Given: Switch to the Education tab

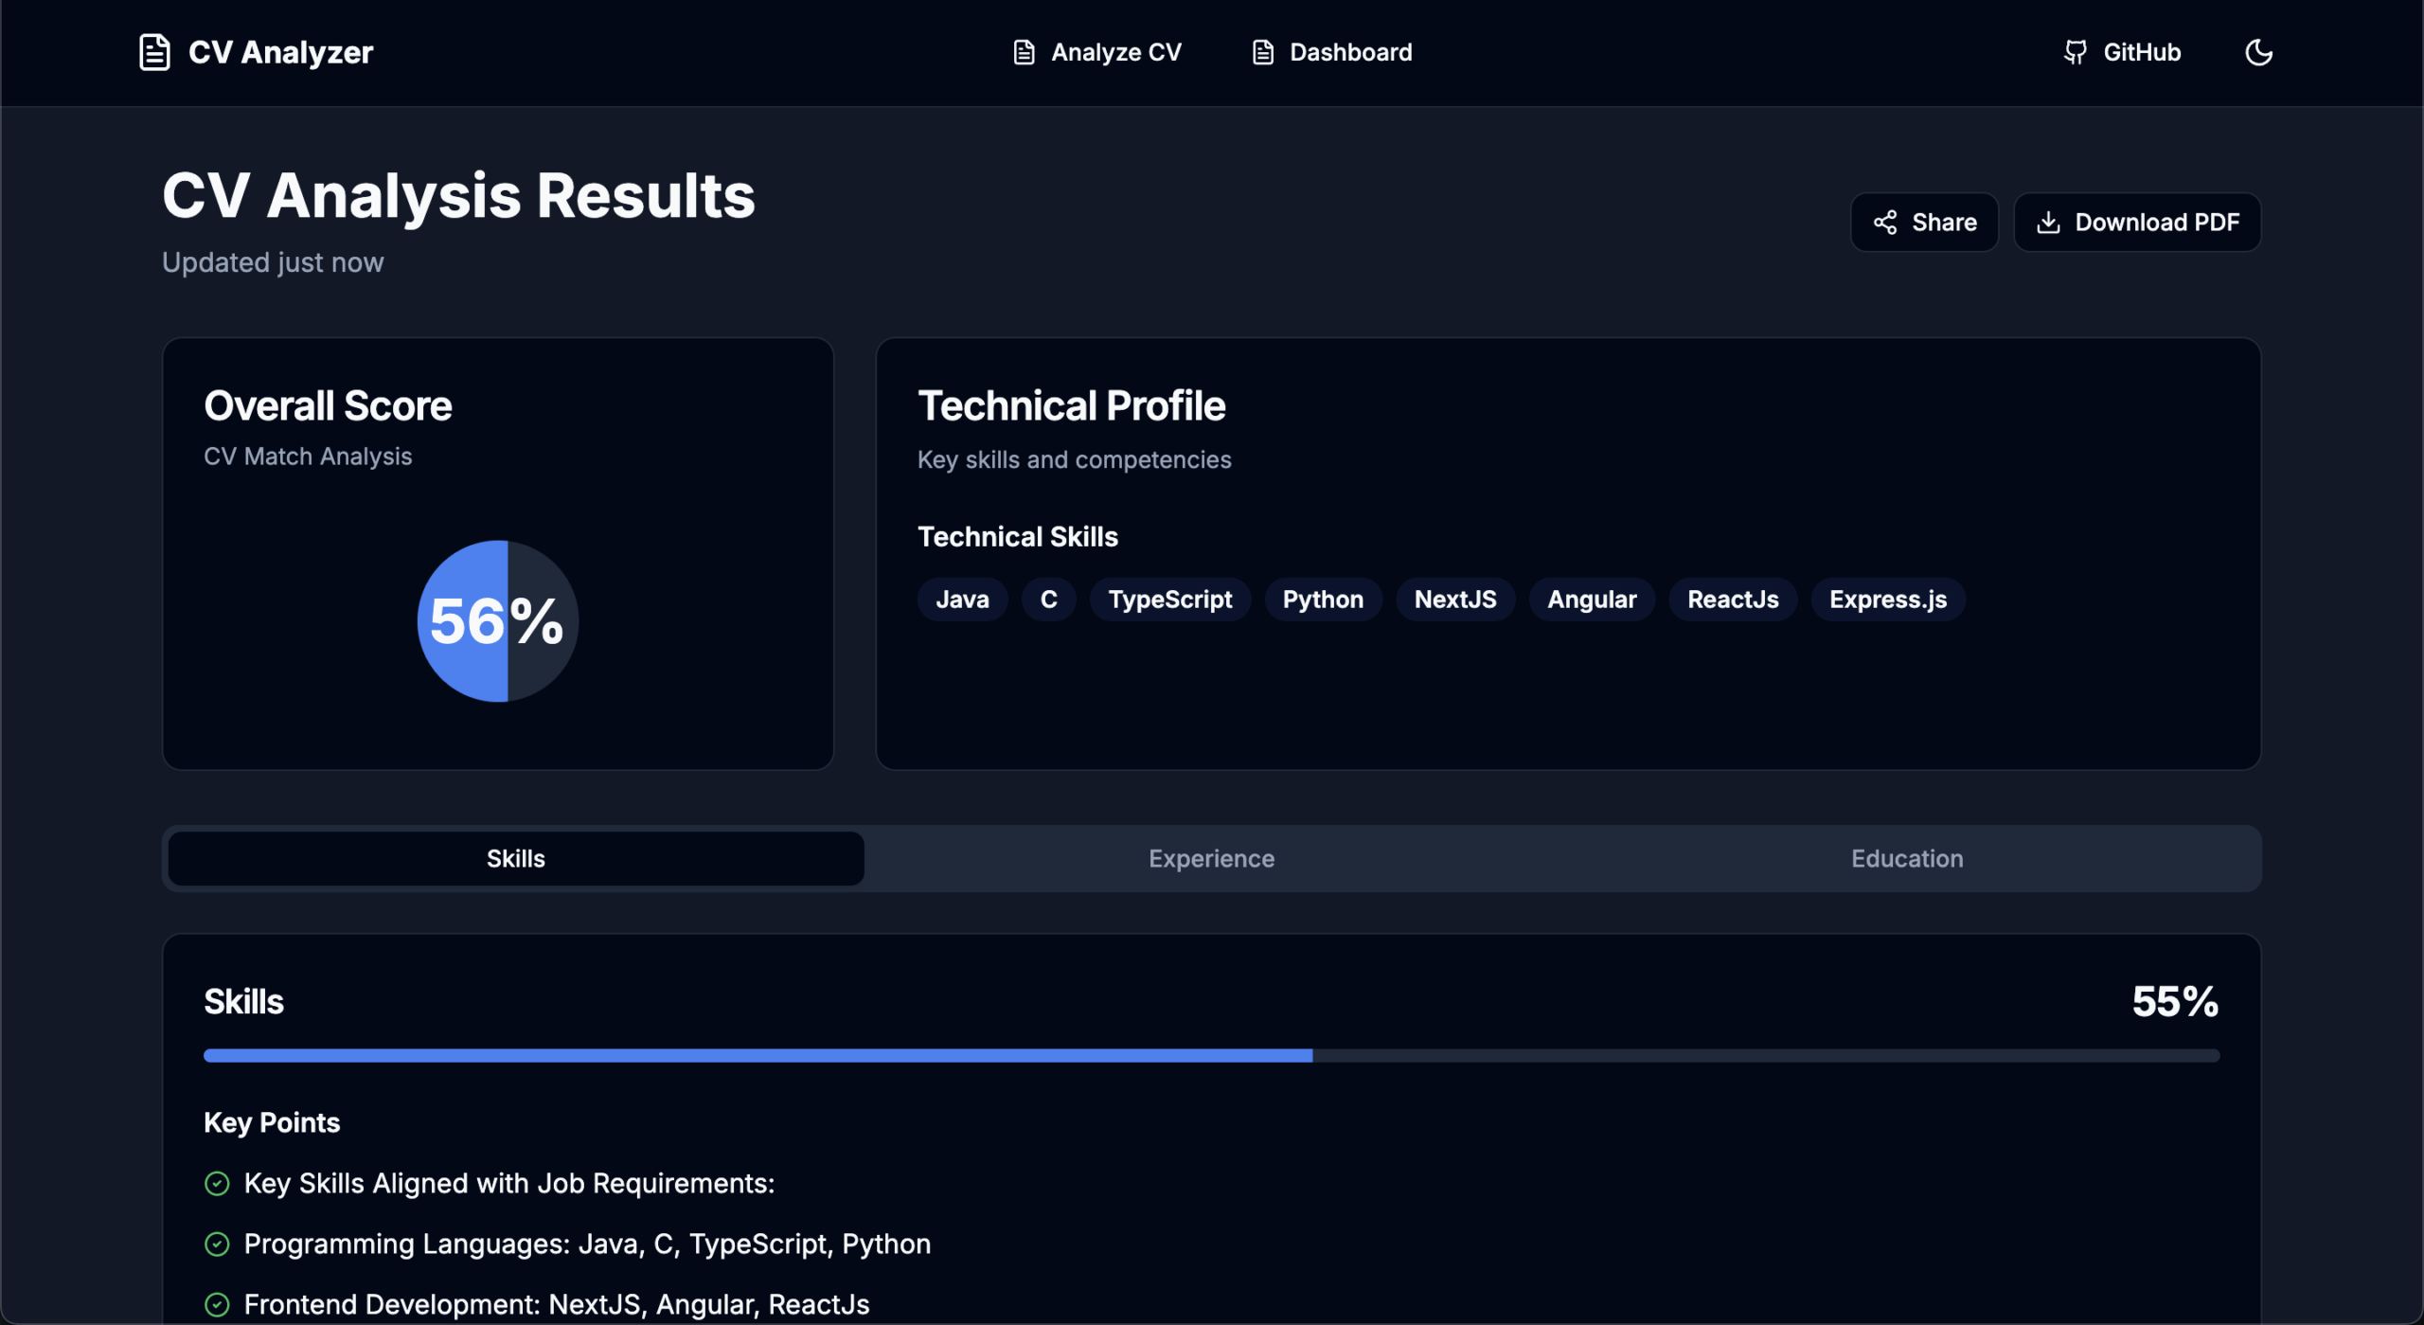Looking at the screenshot, I should pyautogui.click(x=1907, y=858).
